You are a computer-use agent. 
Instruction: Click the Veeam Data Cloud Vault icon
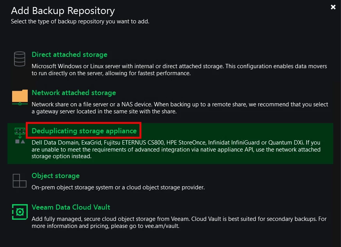pos(20,212)
